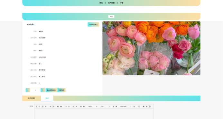Select the 评论 tab
This screenshot has height=119, width=223.
coord(47,98)
